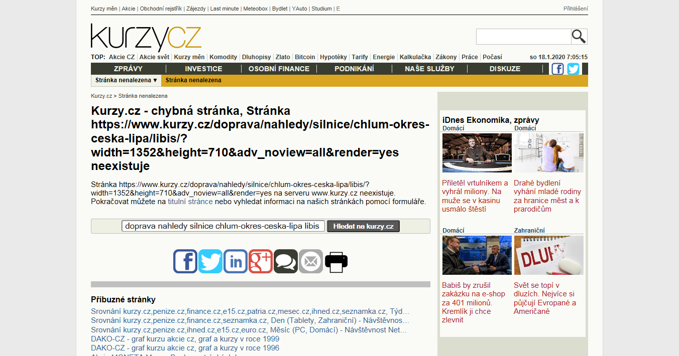Image resolution: width=679 pixels, height=356 pixels.
Task: Open Komodity link in TOP bar
Action: tap(223, 57)
